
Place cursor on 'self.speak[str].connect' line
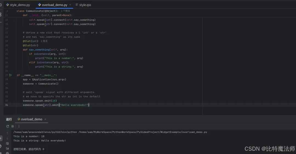tap(62, 24)
